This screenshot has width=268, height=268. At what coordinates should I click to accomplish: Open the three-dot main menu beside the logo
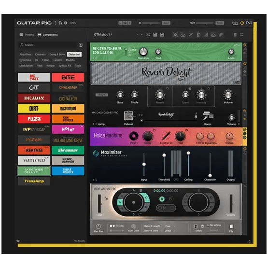coord(55,23)
